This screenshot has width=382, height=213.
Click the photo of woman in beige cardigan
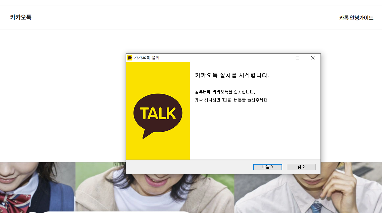pos(155,193)
